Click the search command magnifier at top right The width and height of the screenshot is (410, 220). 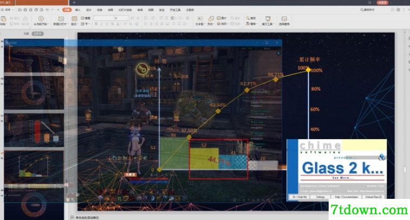(362, 10)
